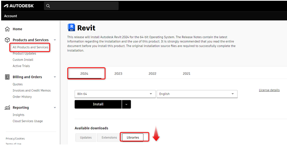Focus the top search field
Screen dimensions: 287x149
tap(81, 6)
